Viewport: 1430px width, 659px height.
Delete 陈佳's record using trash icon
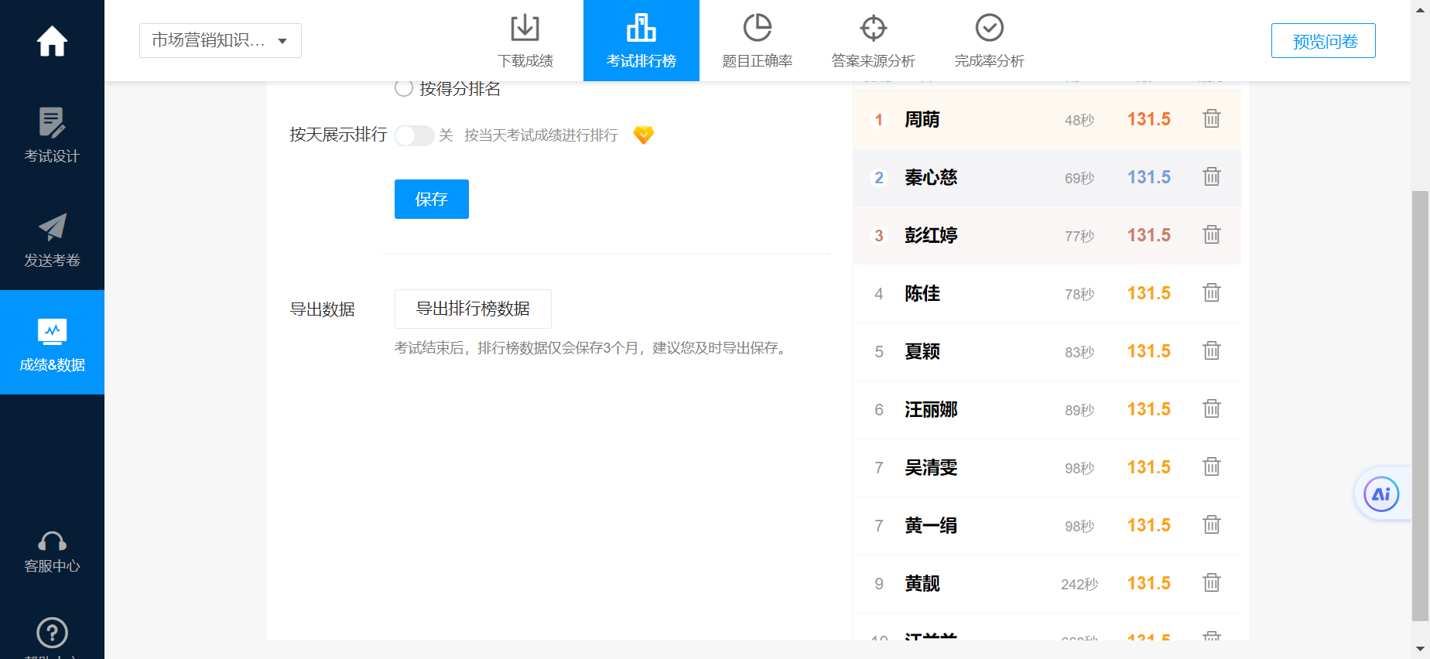[1211, 293]
